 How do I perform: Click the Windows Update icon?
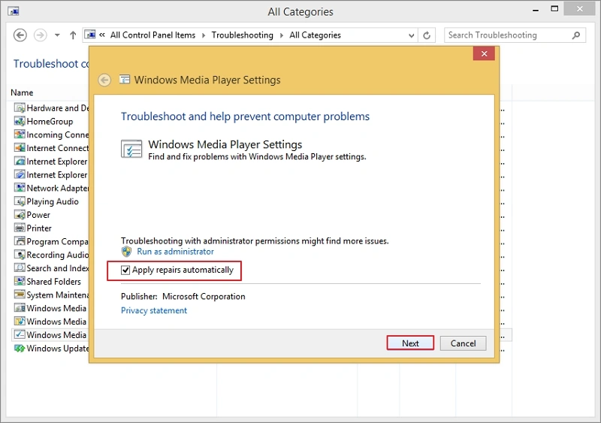[20, 348]
